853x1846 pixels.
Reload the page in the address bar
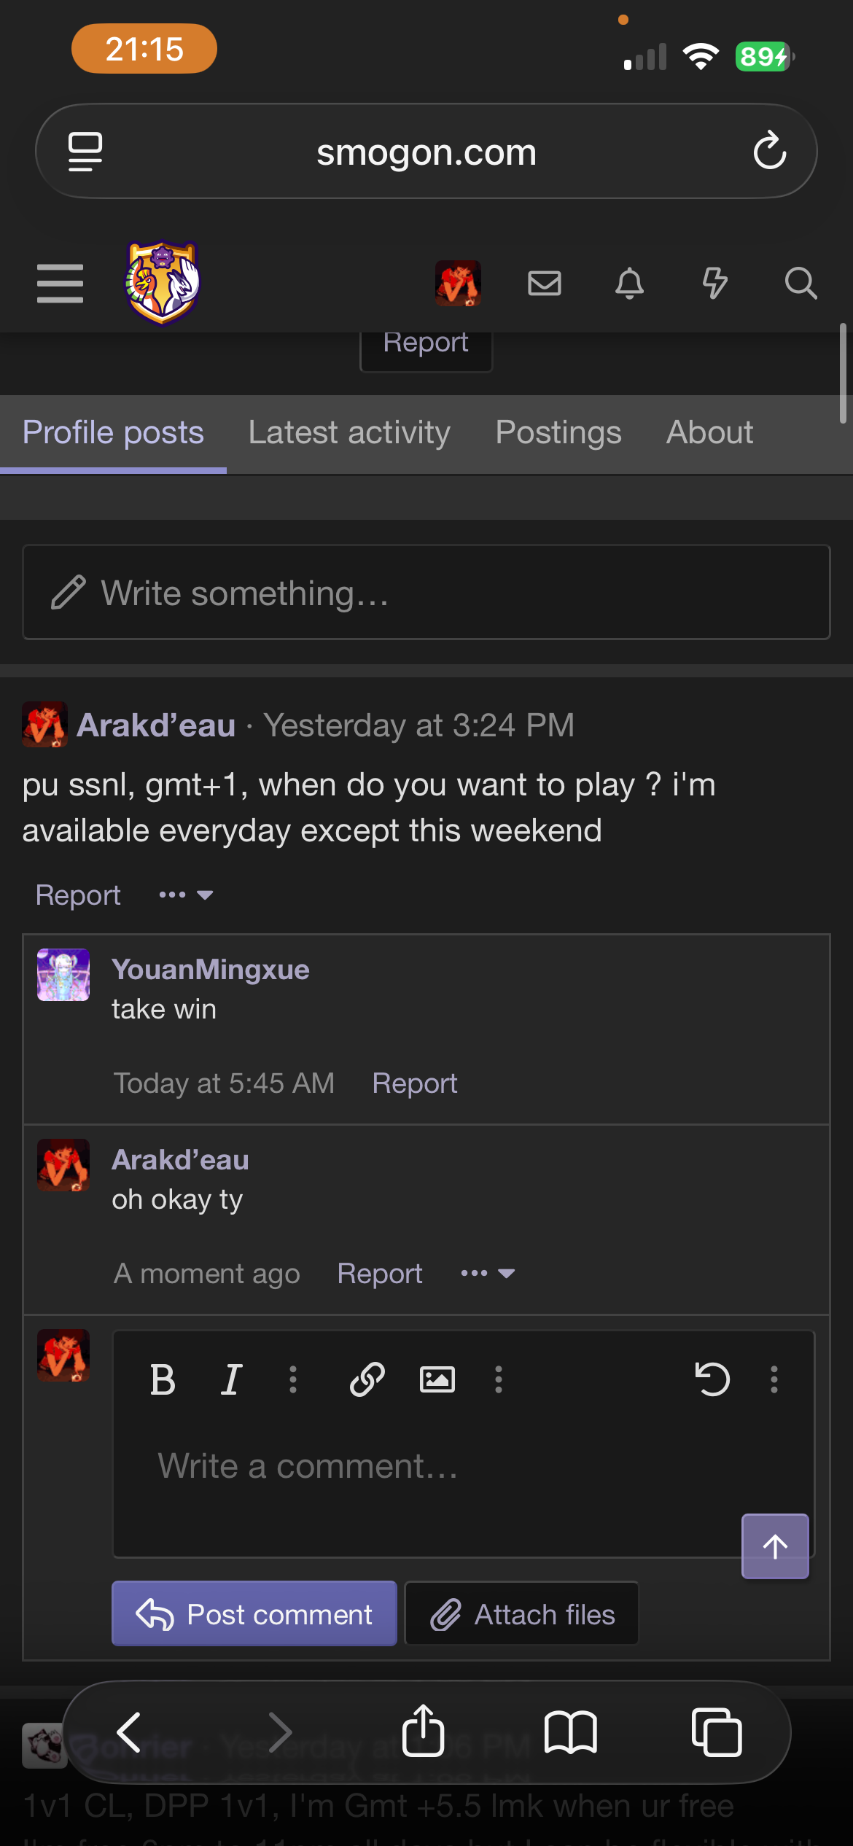pyautogui.click(x=769, y=152)
